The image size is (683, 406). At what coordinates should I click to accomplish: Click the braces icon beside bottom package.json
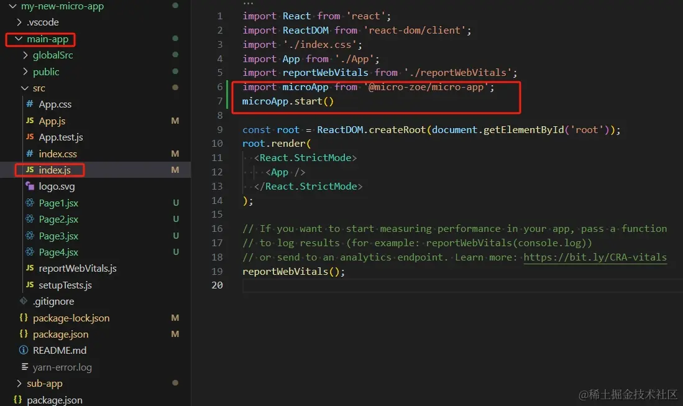[x=17, y=399]
